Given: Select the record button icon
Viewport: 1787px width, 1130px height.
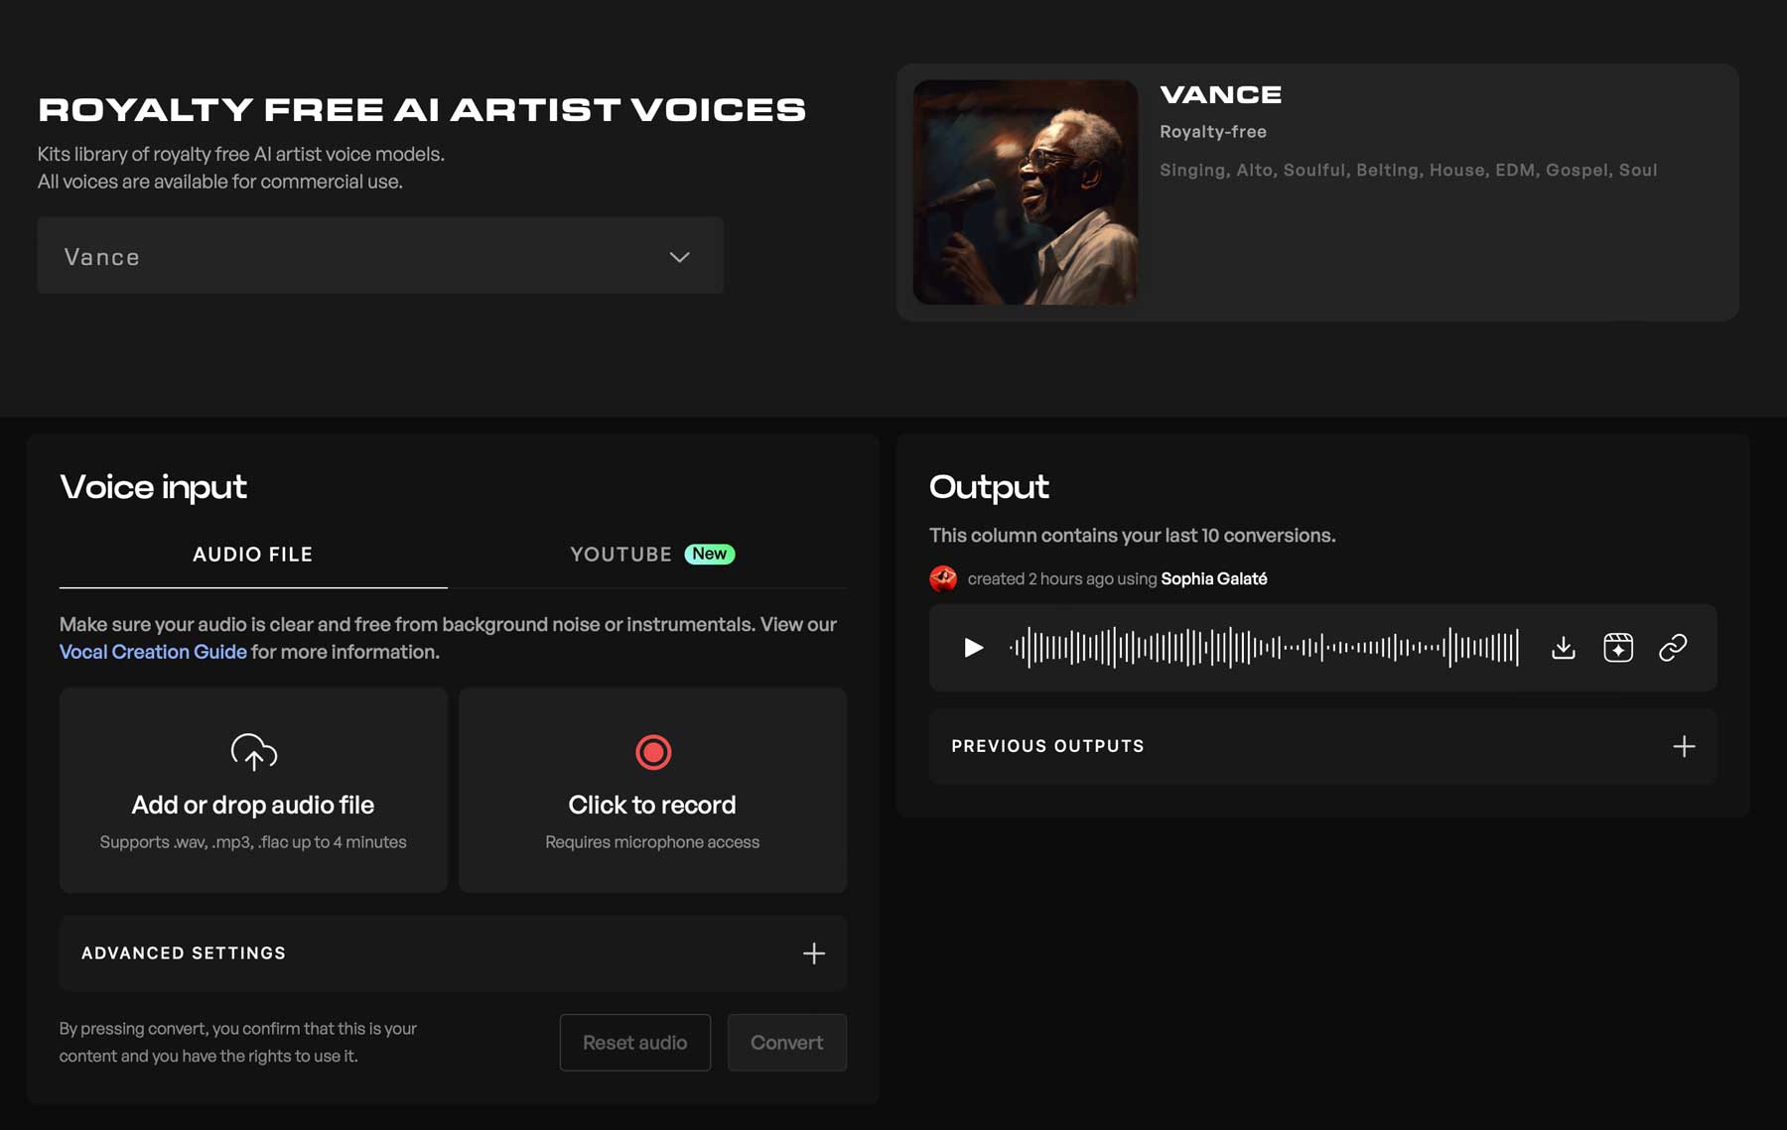Looking at the screenshot, I should (x=652, y=753).
